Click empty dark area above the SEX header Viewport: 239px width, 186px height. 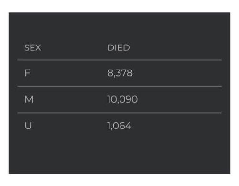click(x=119, y=26)
